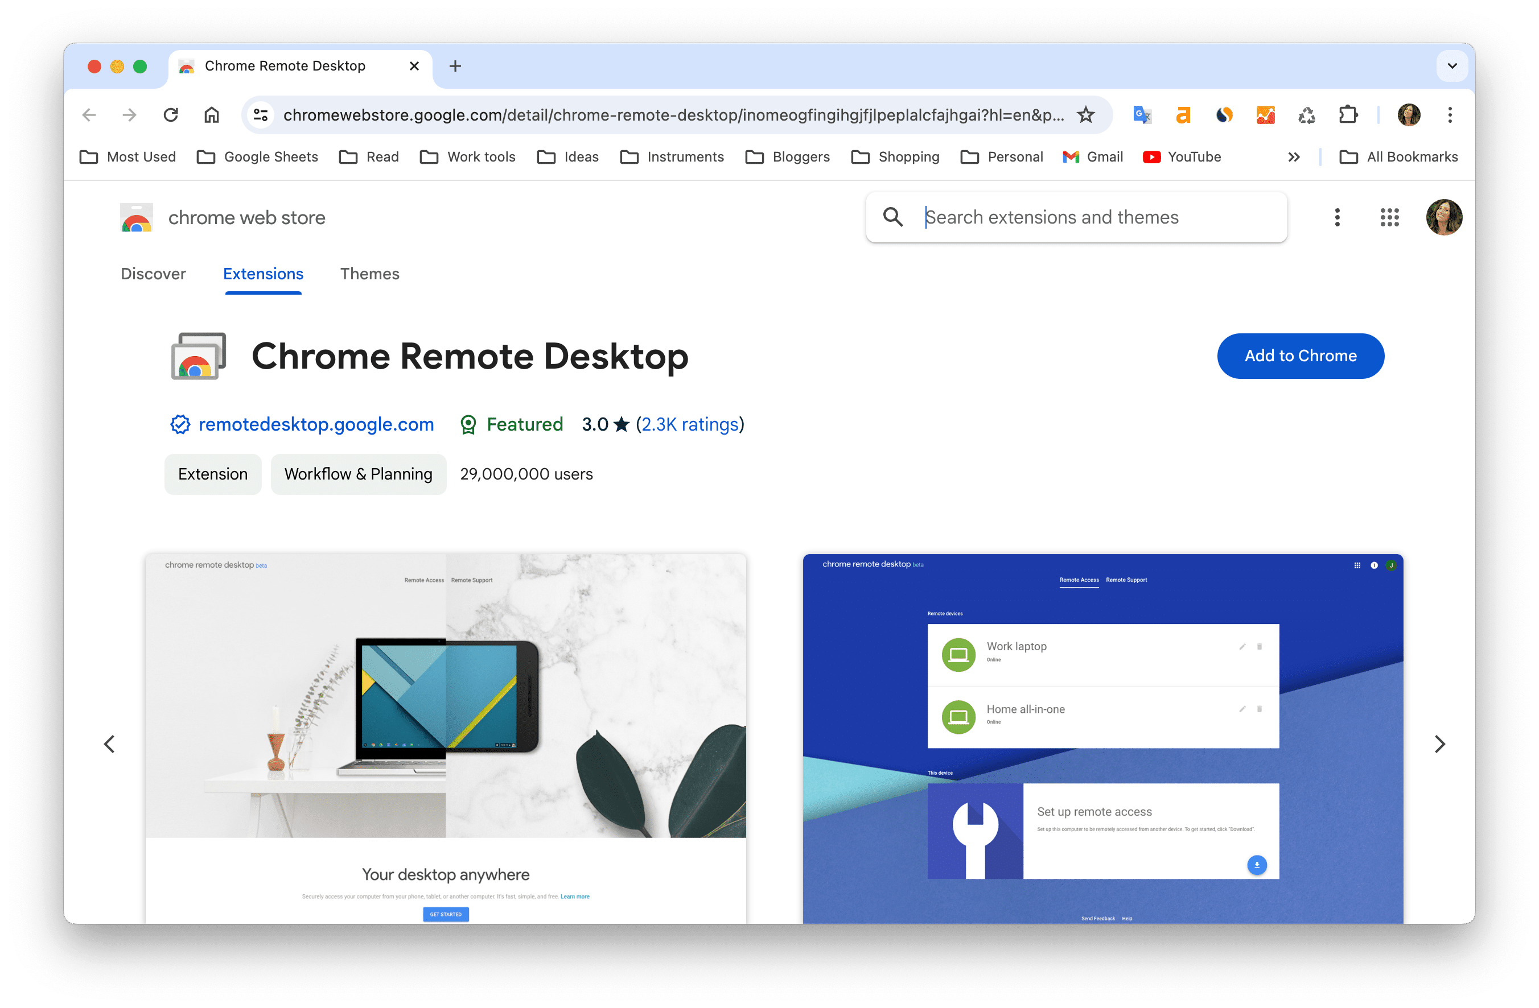The image size is (1539, 1008).
Task: Open the Ideas bookmarks folder
Action: point(568,157)
